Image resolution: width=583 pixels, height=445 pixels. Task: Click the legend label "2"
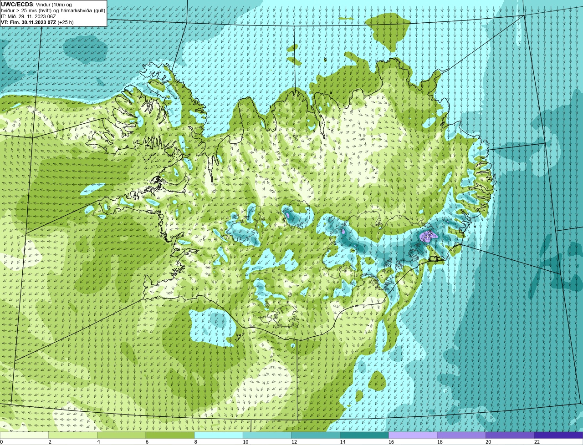pos(50,442)
